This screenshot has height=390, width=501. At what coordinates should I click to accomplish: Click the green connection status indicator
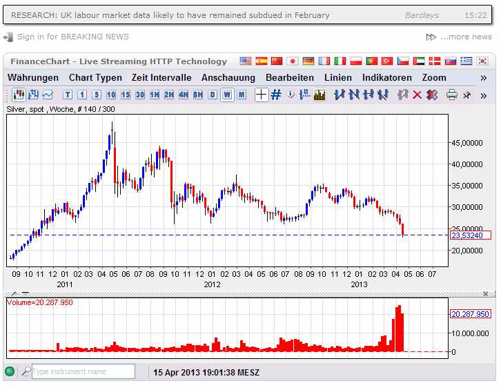coord(10,371)
